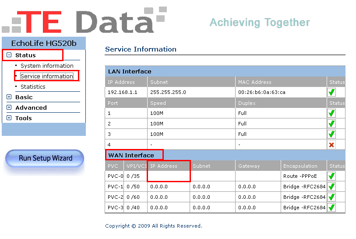
Task: Open Statistics page
Action: tap(33, 87)
